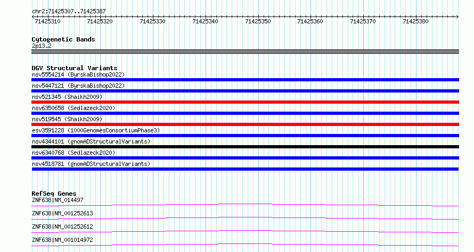The image size is (474, 252).
Task: Select variant label nsv6340768 (Sedlazeck2020)
Action: click(x=73, y=153)
